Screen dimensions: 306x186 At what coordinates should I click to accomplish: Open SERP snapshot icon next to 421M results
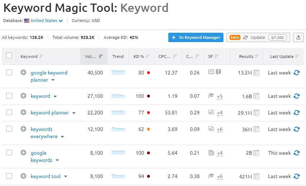point(256,176)
